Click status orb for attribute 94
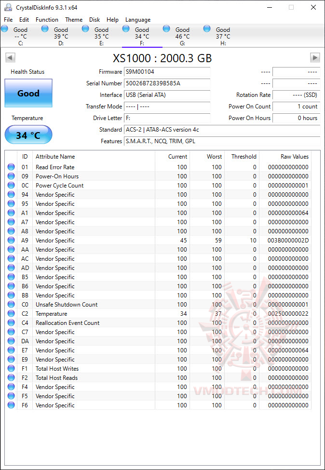Viewport: 325px width, 470px height. (x=11, y=195)
